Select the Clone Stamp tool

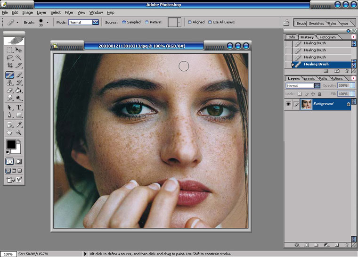(9, 83)
